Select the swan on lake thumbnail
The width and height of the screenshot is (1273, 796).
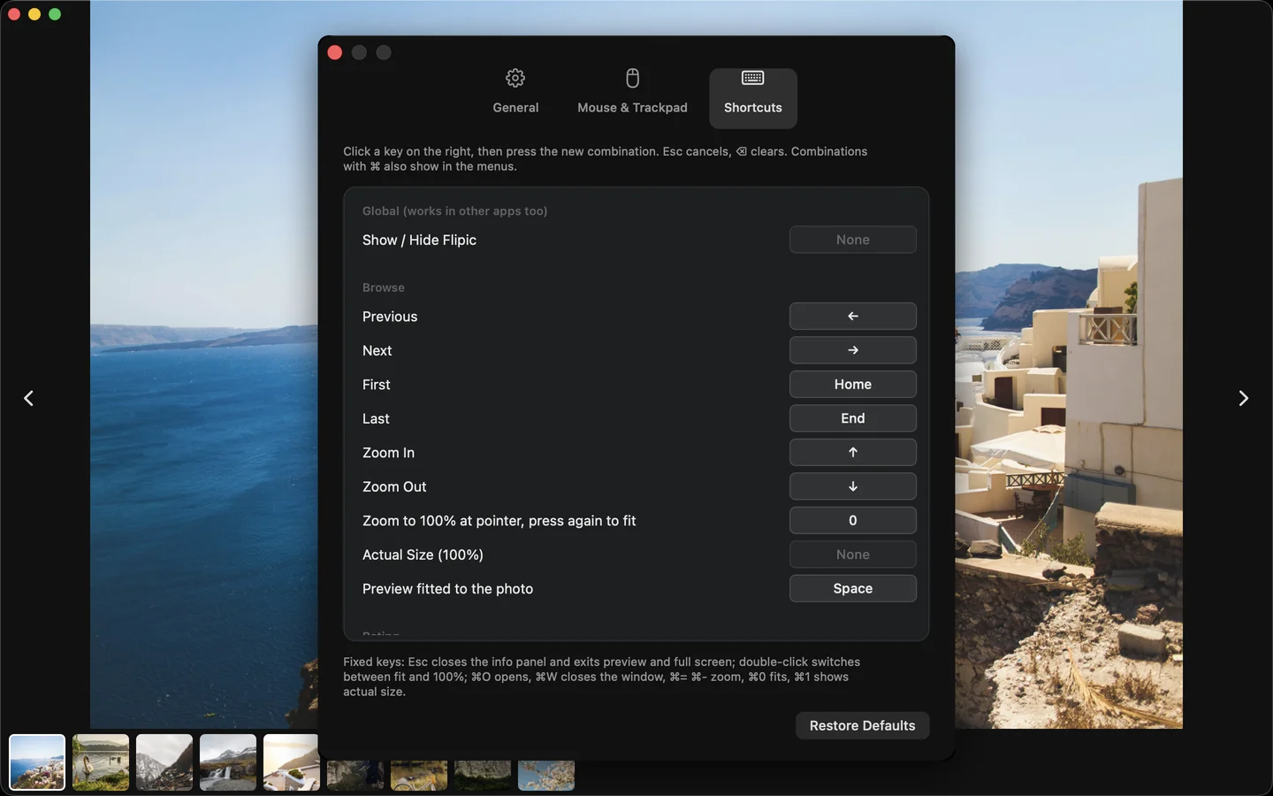pos(101,762)
